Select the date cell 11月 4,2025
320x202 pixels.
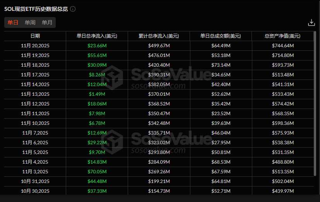tap(35, 162)
